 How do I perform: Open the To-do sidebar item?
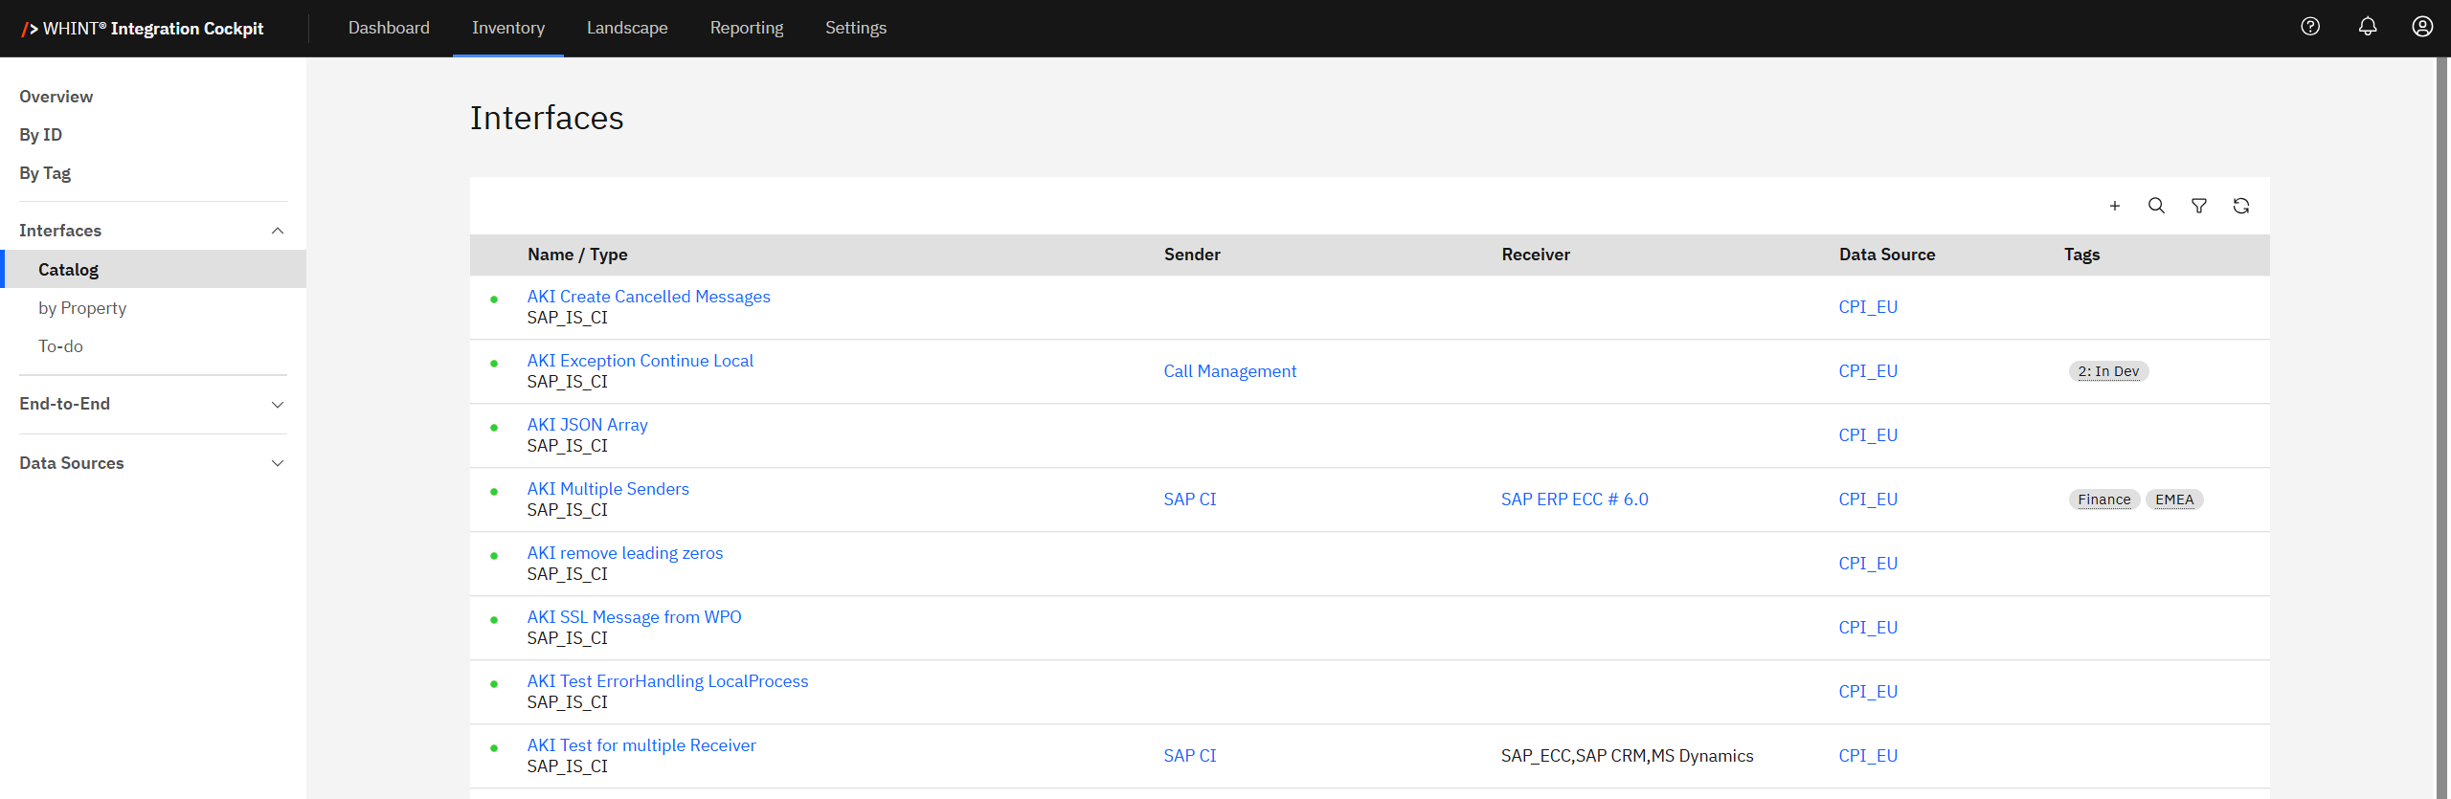tap(60, 346)
